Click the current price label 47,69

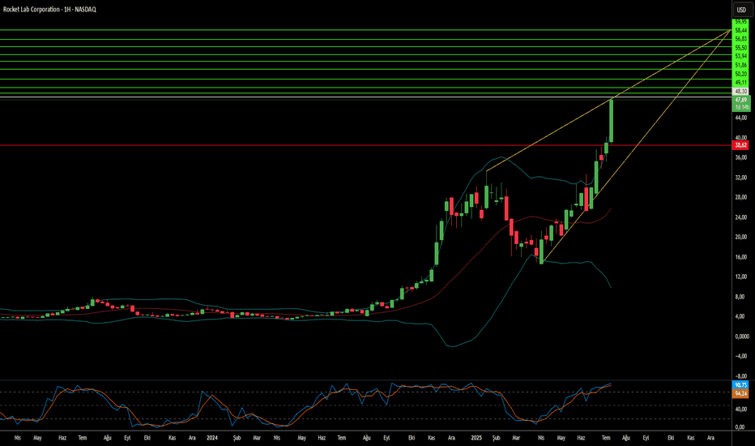pyautogui.click(x=740, y=99)
